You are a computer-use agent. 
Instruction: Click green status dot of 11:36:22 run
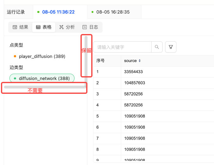(39, 12)
